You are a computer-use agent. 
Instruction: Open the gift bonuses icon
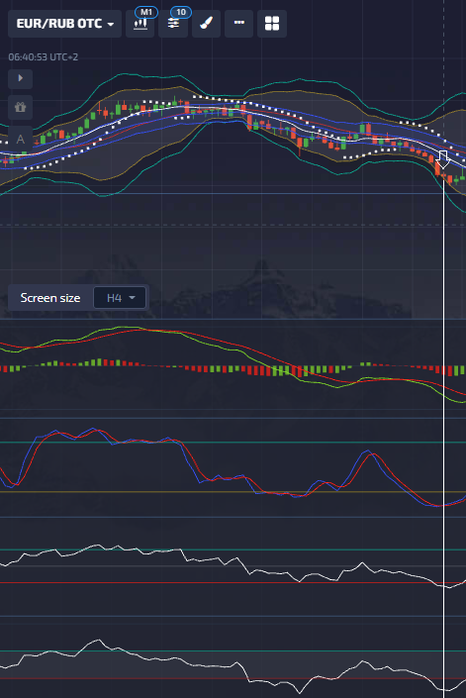(21, 107)
